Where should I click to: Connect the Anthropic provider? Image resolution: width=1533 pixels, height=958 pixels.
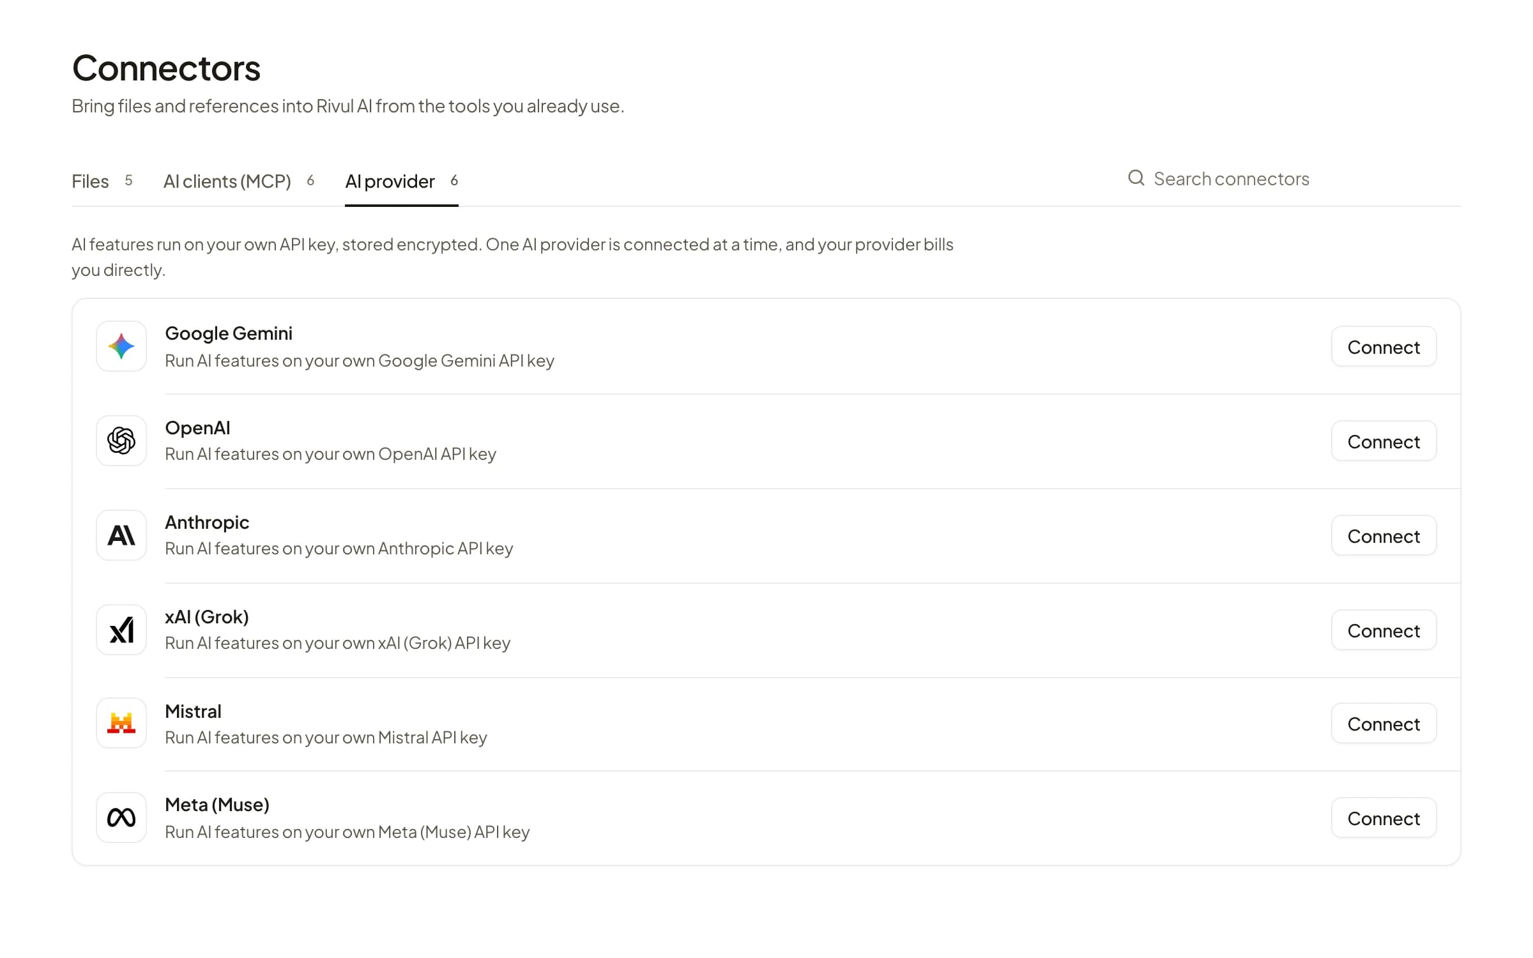tap(1384, 536)
